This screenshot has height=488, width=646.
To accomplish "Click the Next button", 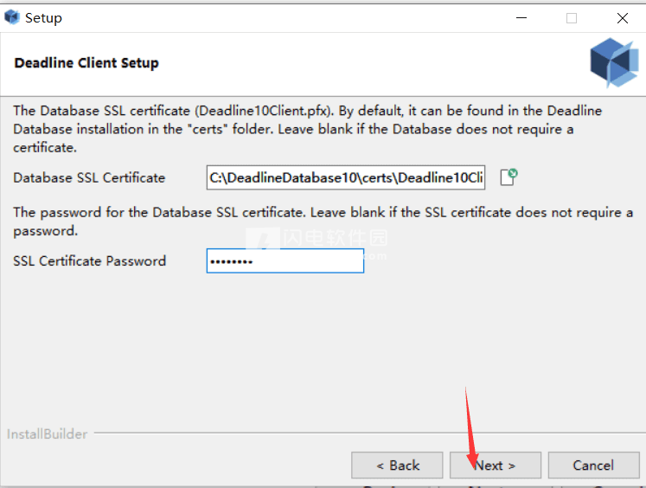I will pyautogui.click(x=496, y=466).
